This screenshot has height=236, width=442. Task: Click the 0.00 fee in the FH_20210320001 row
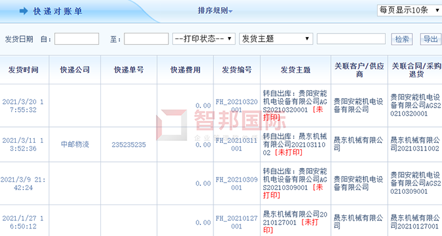coord(203,106)
